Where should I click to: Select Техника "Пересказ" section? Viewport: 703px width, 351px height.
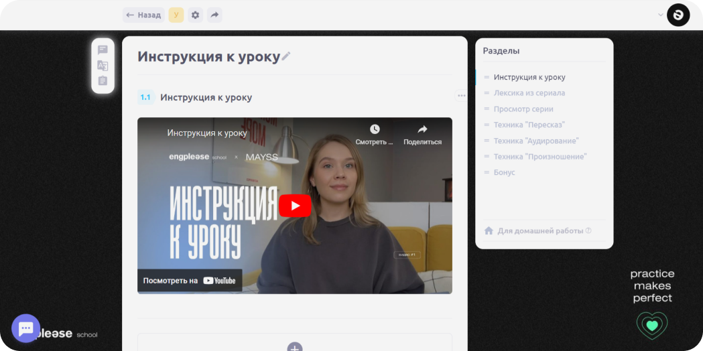[529, 125]
